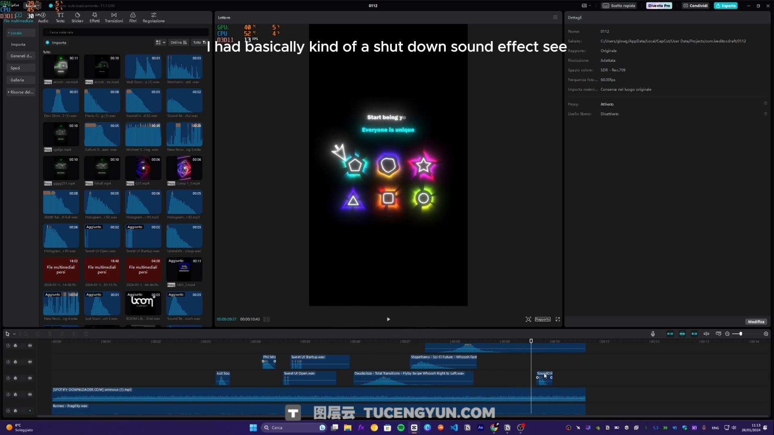Lock the top audio track
The height and width of the screenshot is (435, 774).
(x=15, y=345)
